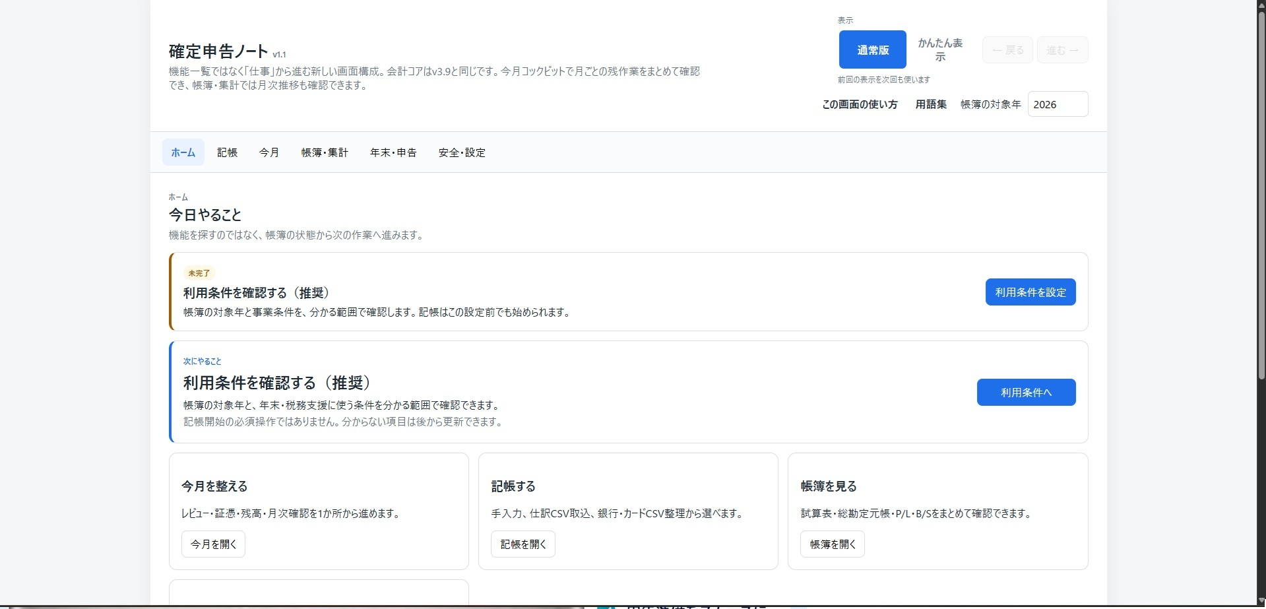Viewport: 1266px width, 609px height.
Task: Click 記帳を開く button
Action: click(x=523, y=544)
